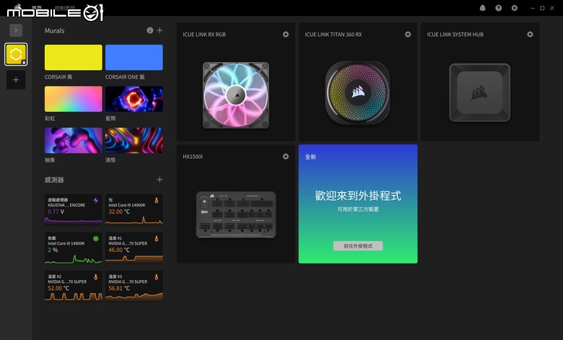Add a new sensor with plus icon
Viewport: 563px width, 340px height.
160,180
